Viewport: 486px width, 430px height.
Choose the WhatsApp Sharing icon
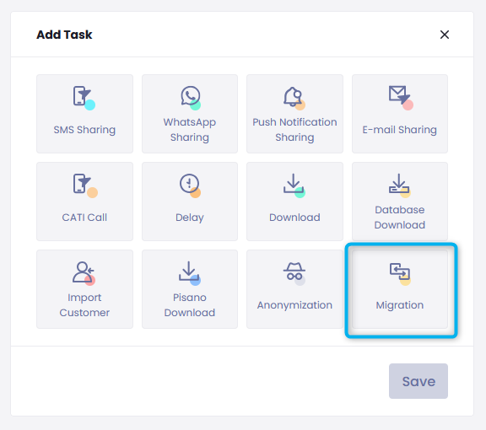tap(191, 98)
